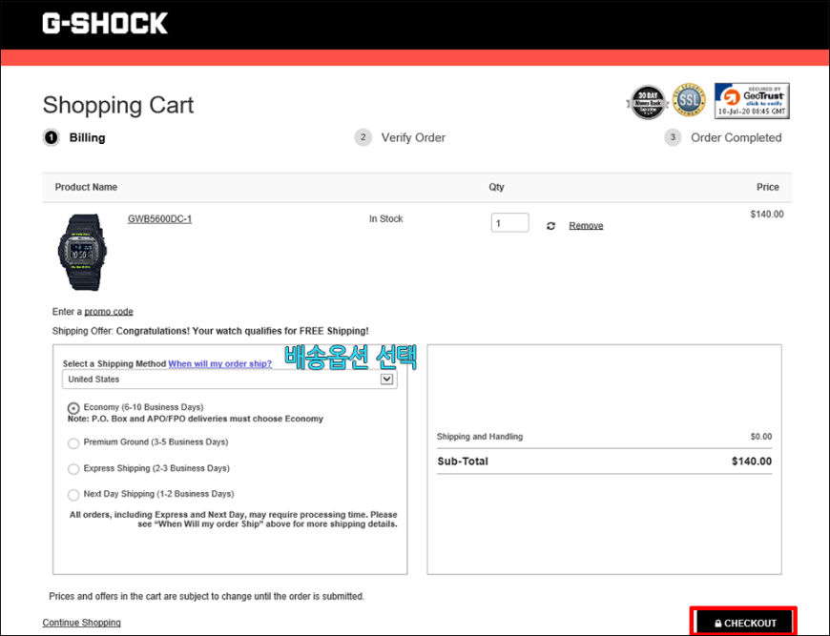
Task: Open 'When will my order ship?' link
Action: point(220,364)
